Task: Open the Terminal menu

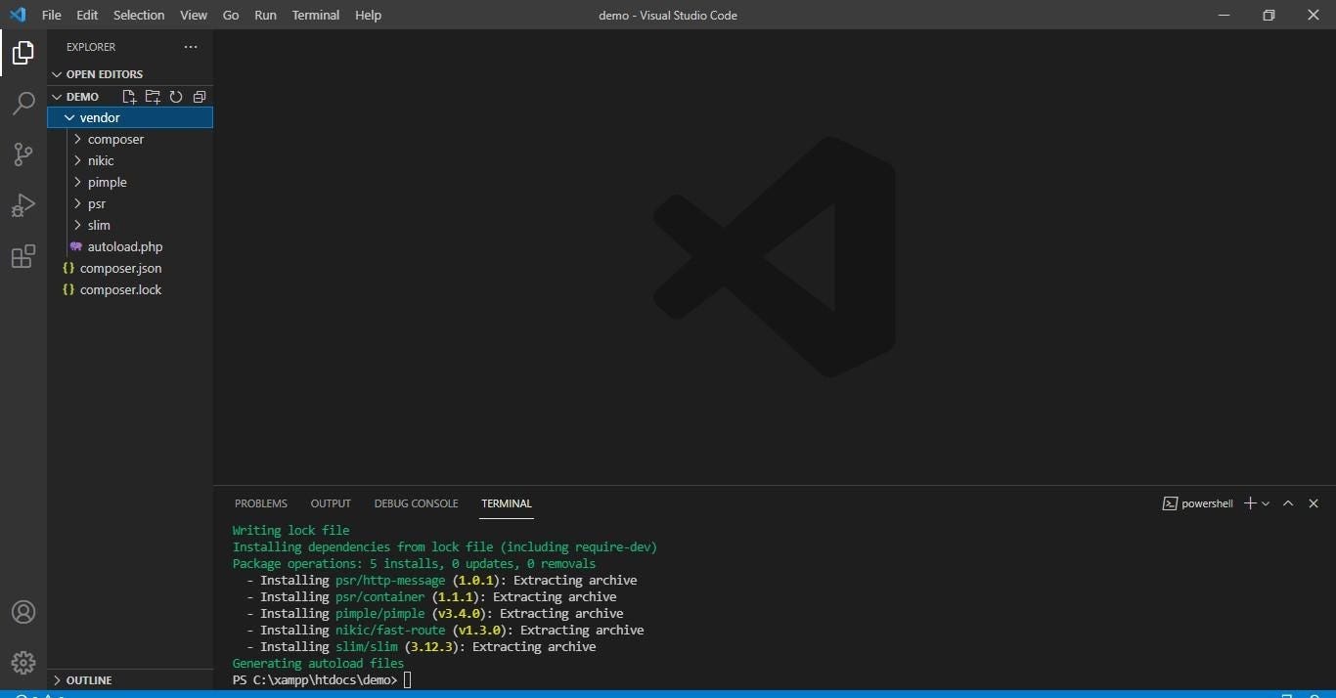Action: [x=316, y=15]
